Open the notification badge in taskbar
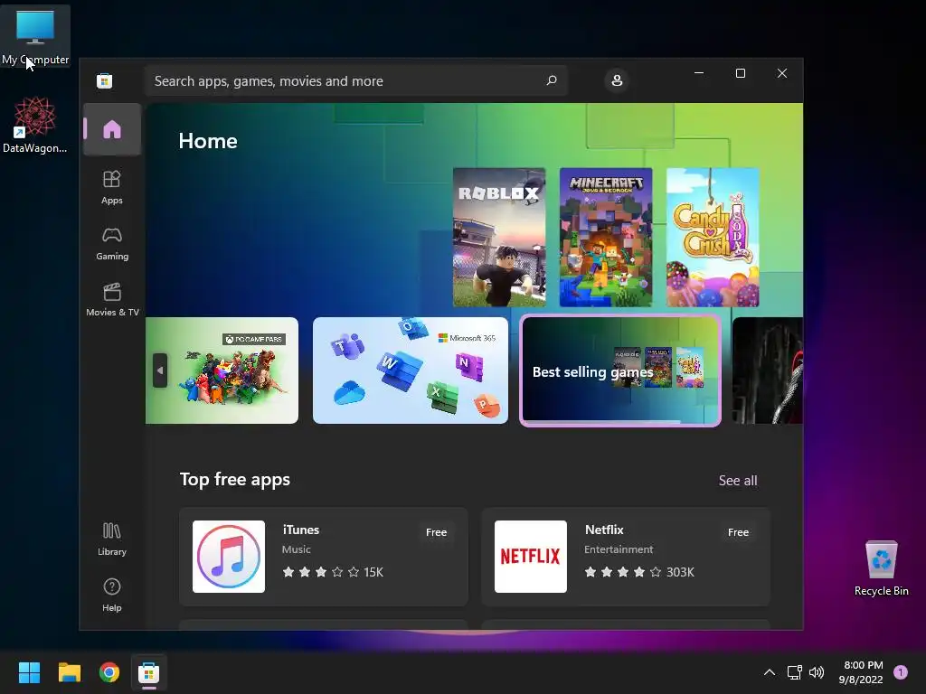 coord(901,672)
